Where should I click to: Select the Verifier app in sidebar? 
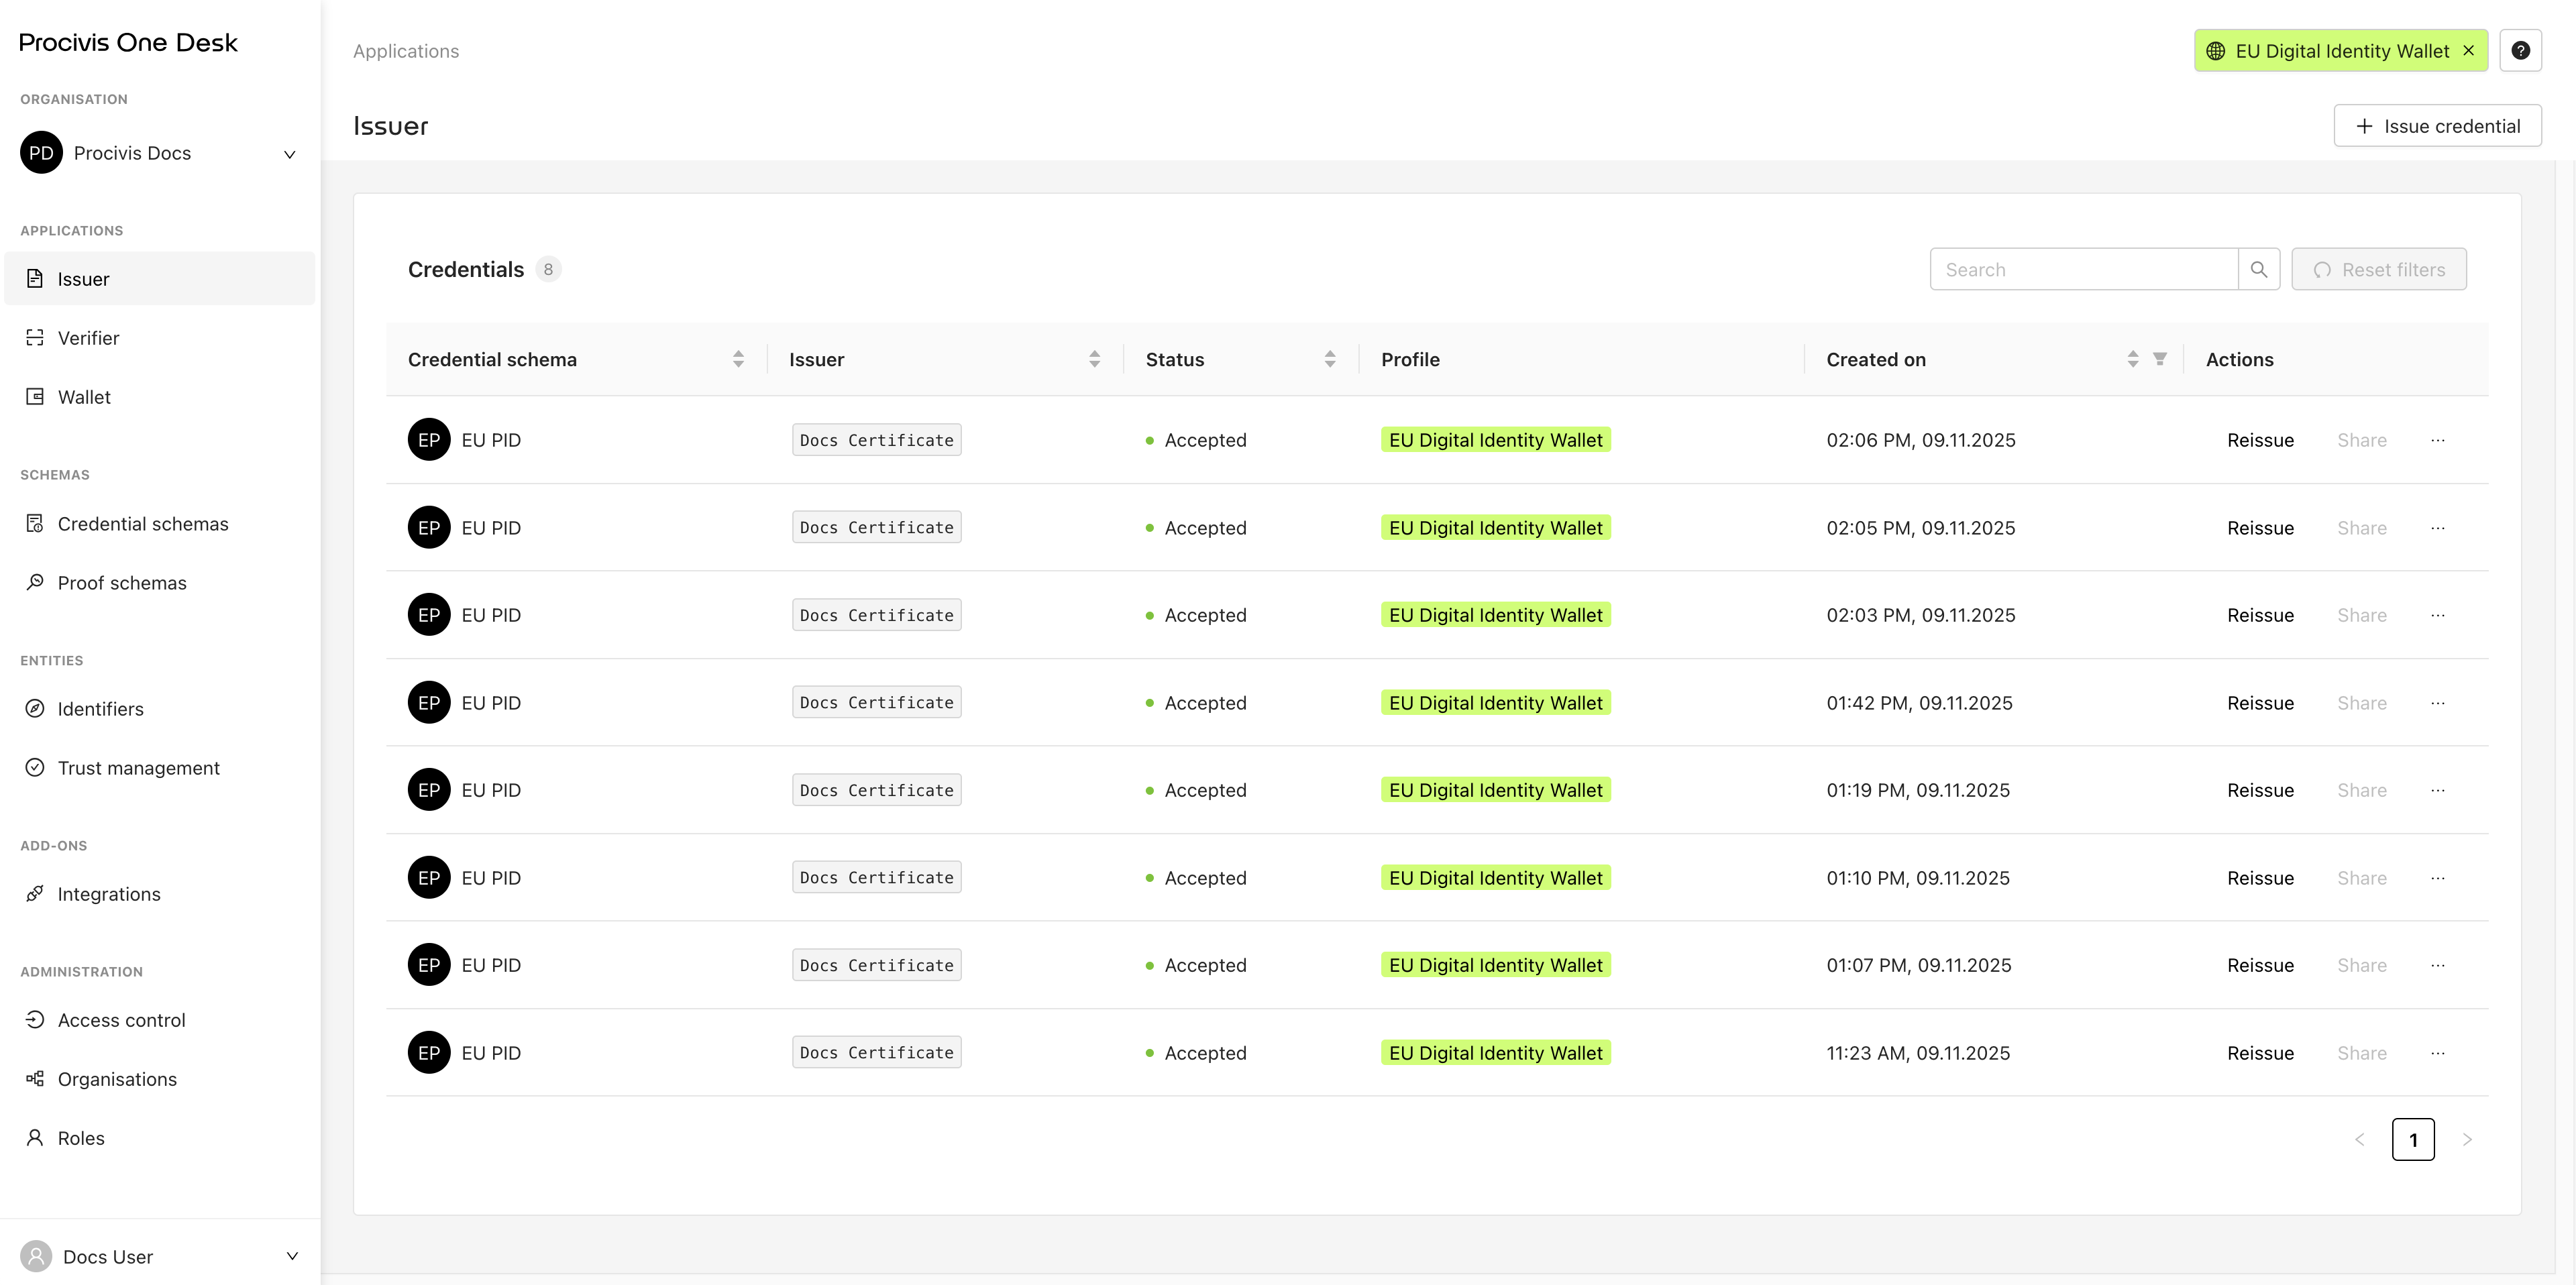(87, 338)
